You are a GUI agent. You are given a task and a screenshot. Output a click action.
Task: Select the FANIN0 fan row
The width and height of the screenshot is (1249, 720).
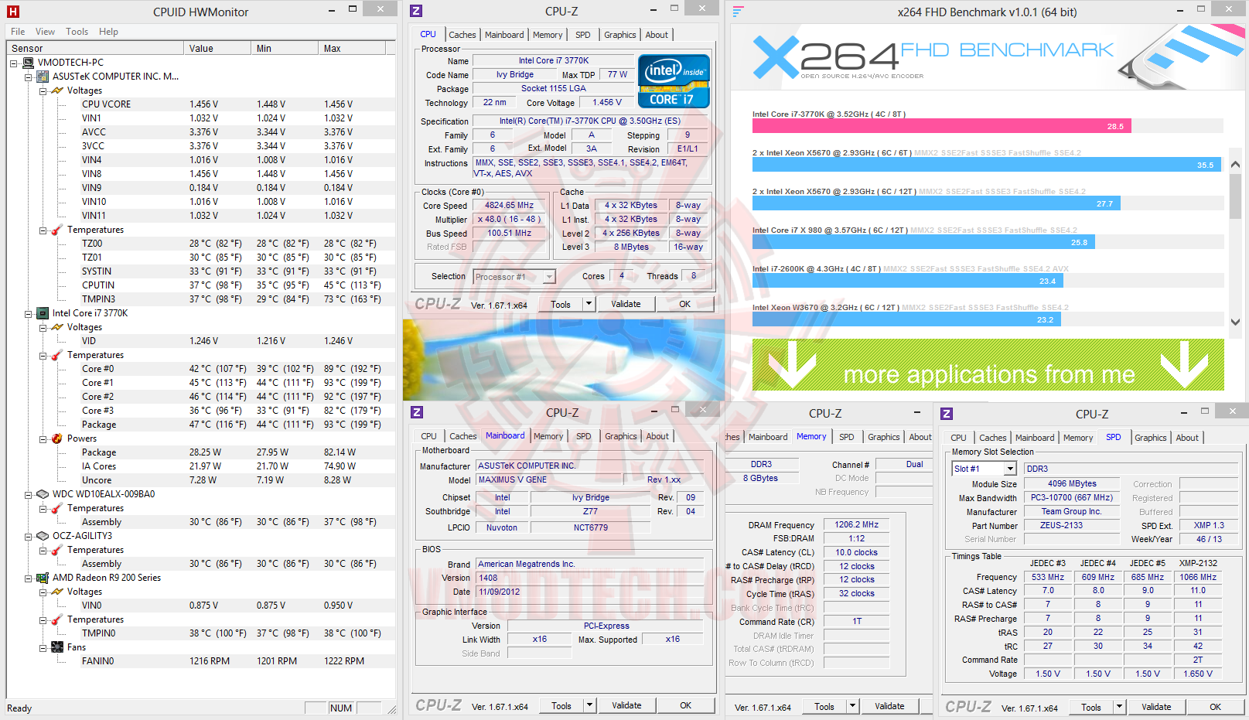pyautogui.click(x=201, y=661)
